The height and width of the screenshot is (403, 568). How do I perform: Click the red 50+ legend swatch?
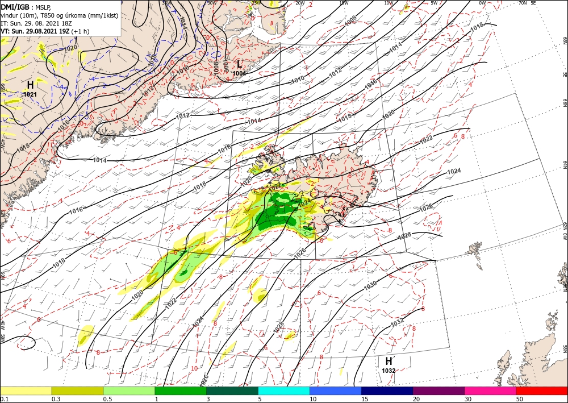pos(542,390)
